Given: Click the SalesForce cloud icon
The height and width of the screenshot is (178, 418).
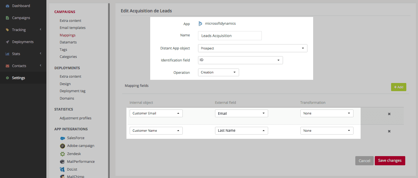Looking at the screenshot, I should (x=63, y=138).
